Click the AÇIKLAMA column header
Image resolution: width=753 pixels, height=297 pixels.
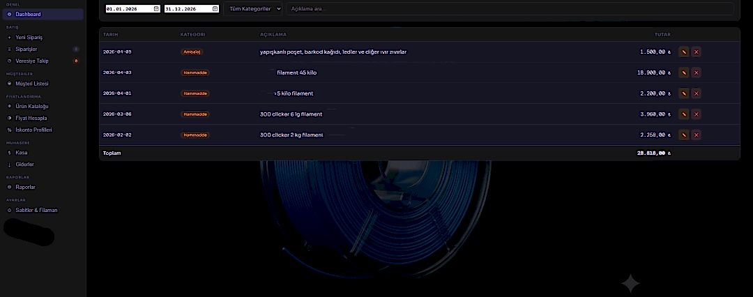click(x=273, y=35)
